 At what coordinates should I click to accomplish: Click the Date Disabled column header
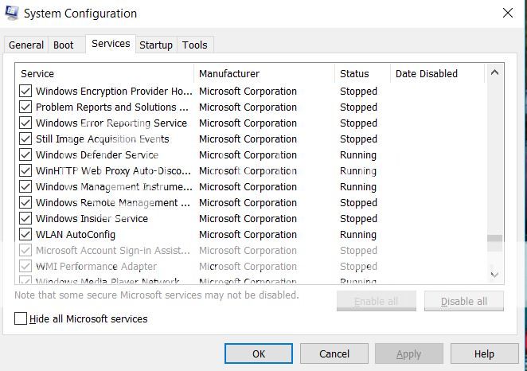point(438,73)
